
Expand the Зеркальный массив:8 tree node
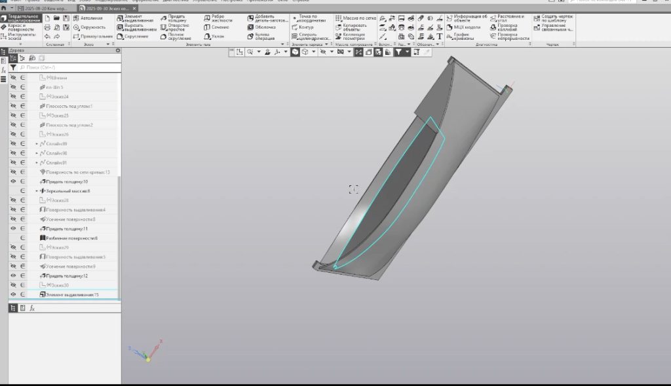point(37,191)
